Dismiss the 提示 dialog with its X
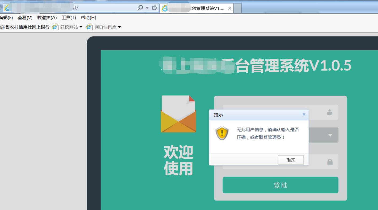378x210 pixels. click(304, 114)
